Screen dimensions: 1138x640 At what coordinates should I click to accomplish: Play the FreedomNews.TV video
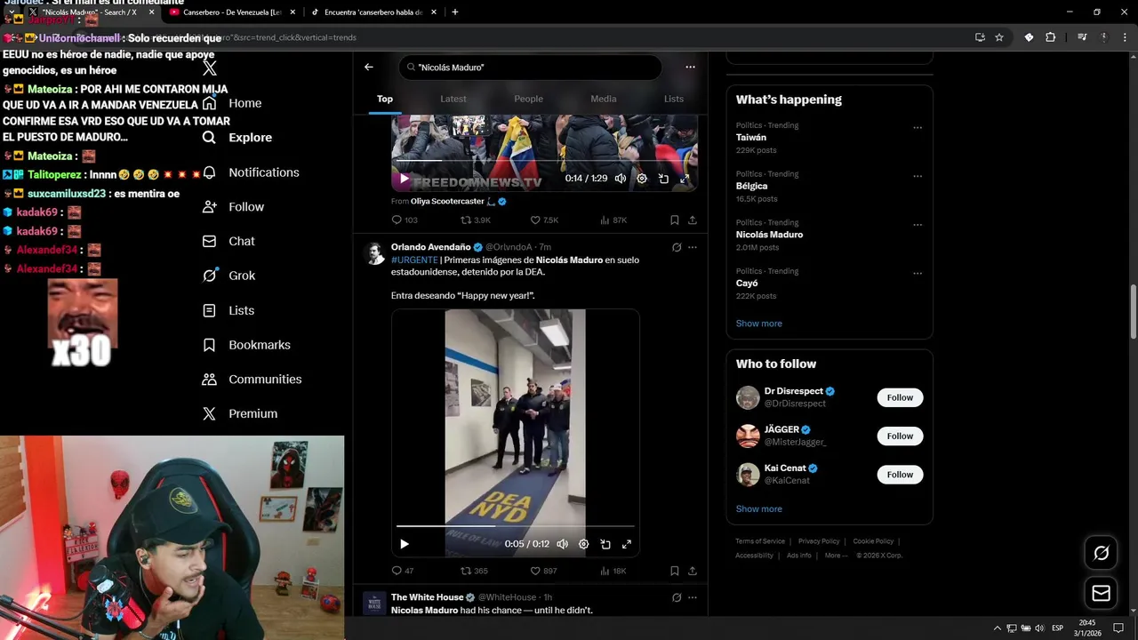point(405,179)
